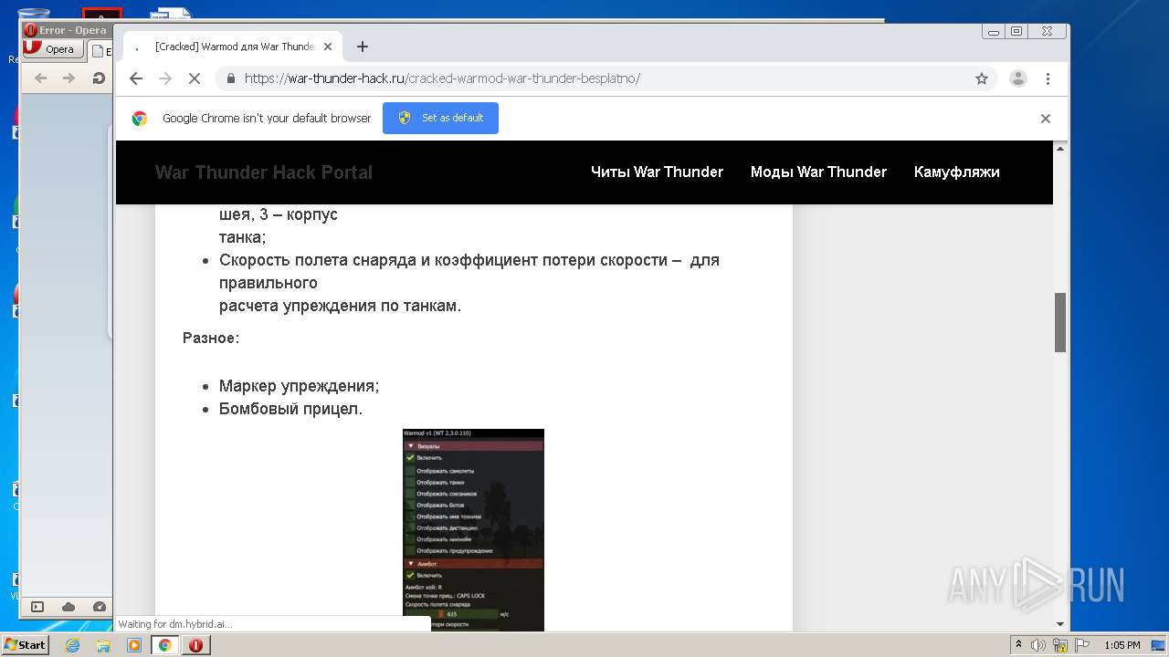Open Windows Explorer from taskbar
The image size is (1169, 657).
(x=103, y=645)
